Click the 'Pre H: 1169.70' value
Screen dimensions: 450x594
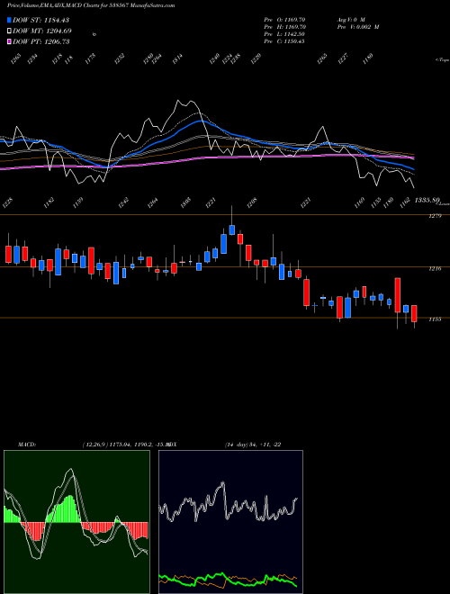[284, 27]
